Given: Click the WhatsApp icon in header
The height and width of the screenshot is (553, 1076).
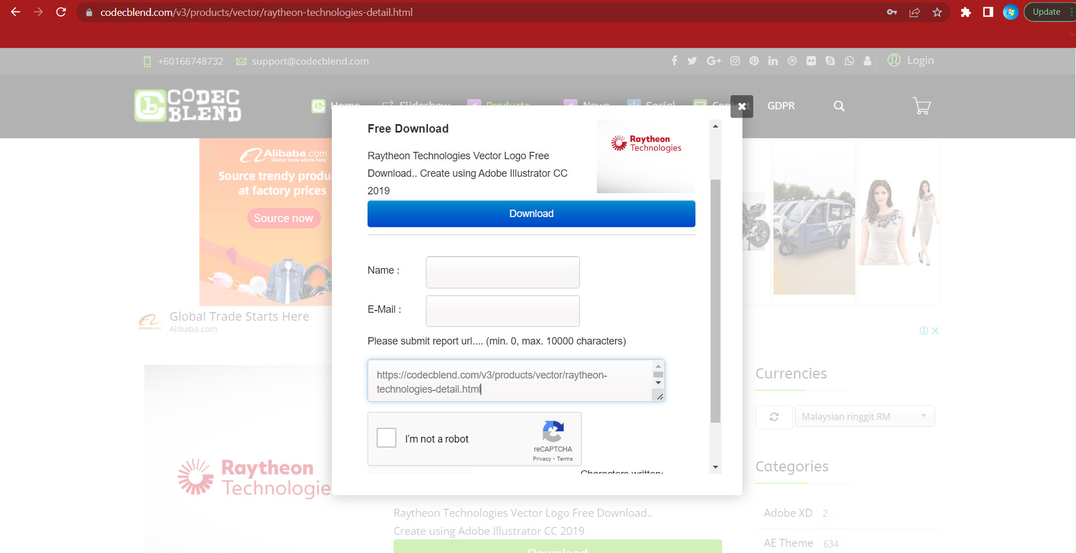Looking at the screenshot, I should click(849, 61).
